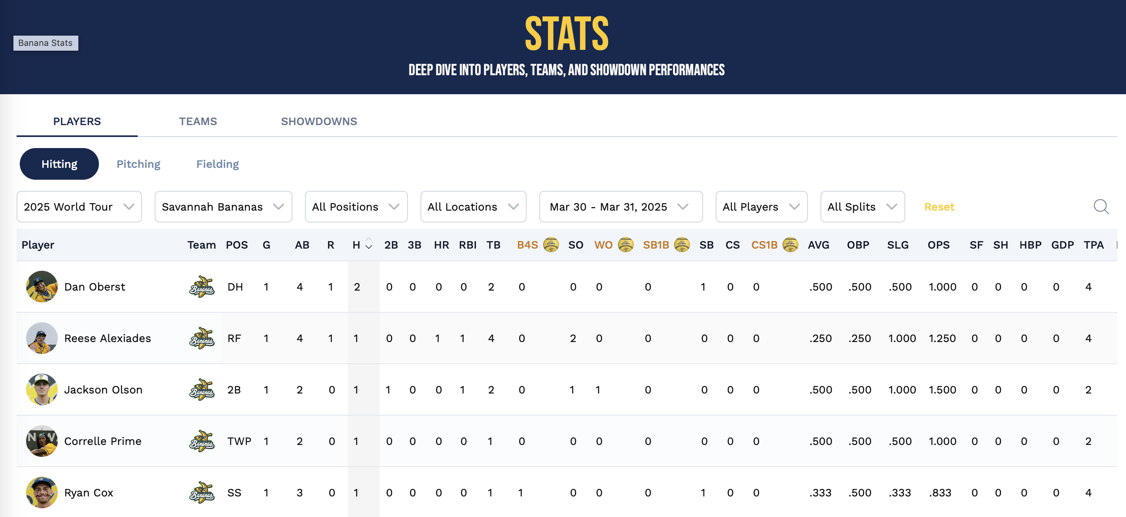This screenshot has height=517, width=1126.
Task: Switch to Fielding stats
Action: click(x=217, y=164)
